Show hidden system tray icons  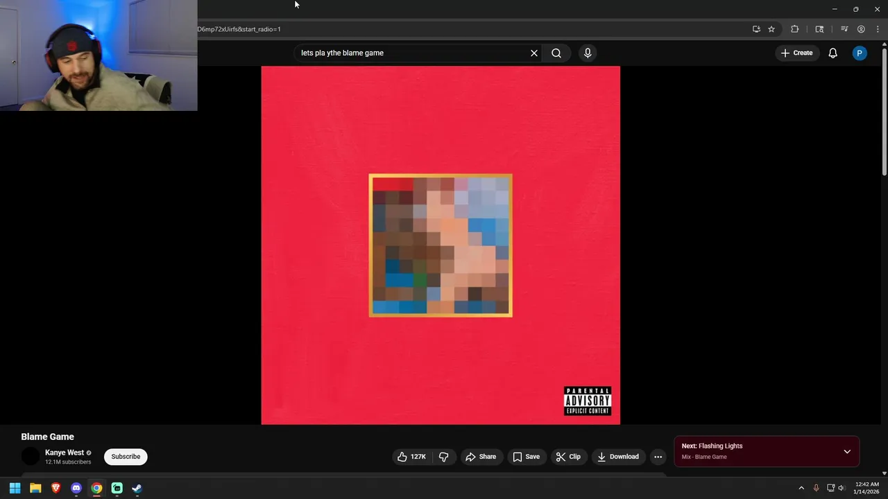pyautogui.click(x=801, y=488)
